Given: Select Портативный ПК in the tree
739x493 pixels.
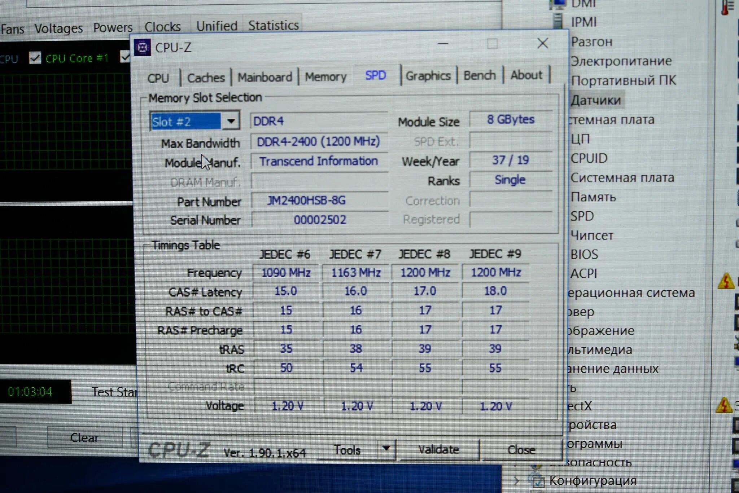Looking at the screenshot, I should pyautogui.click(x=623, y=80).
